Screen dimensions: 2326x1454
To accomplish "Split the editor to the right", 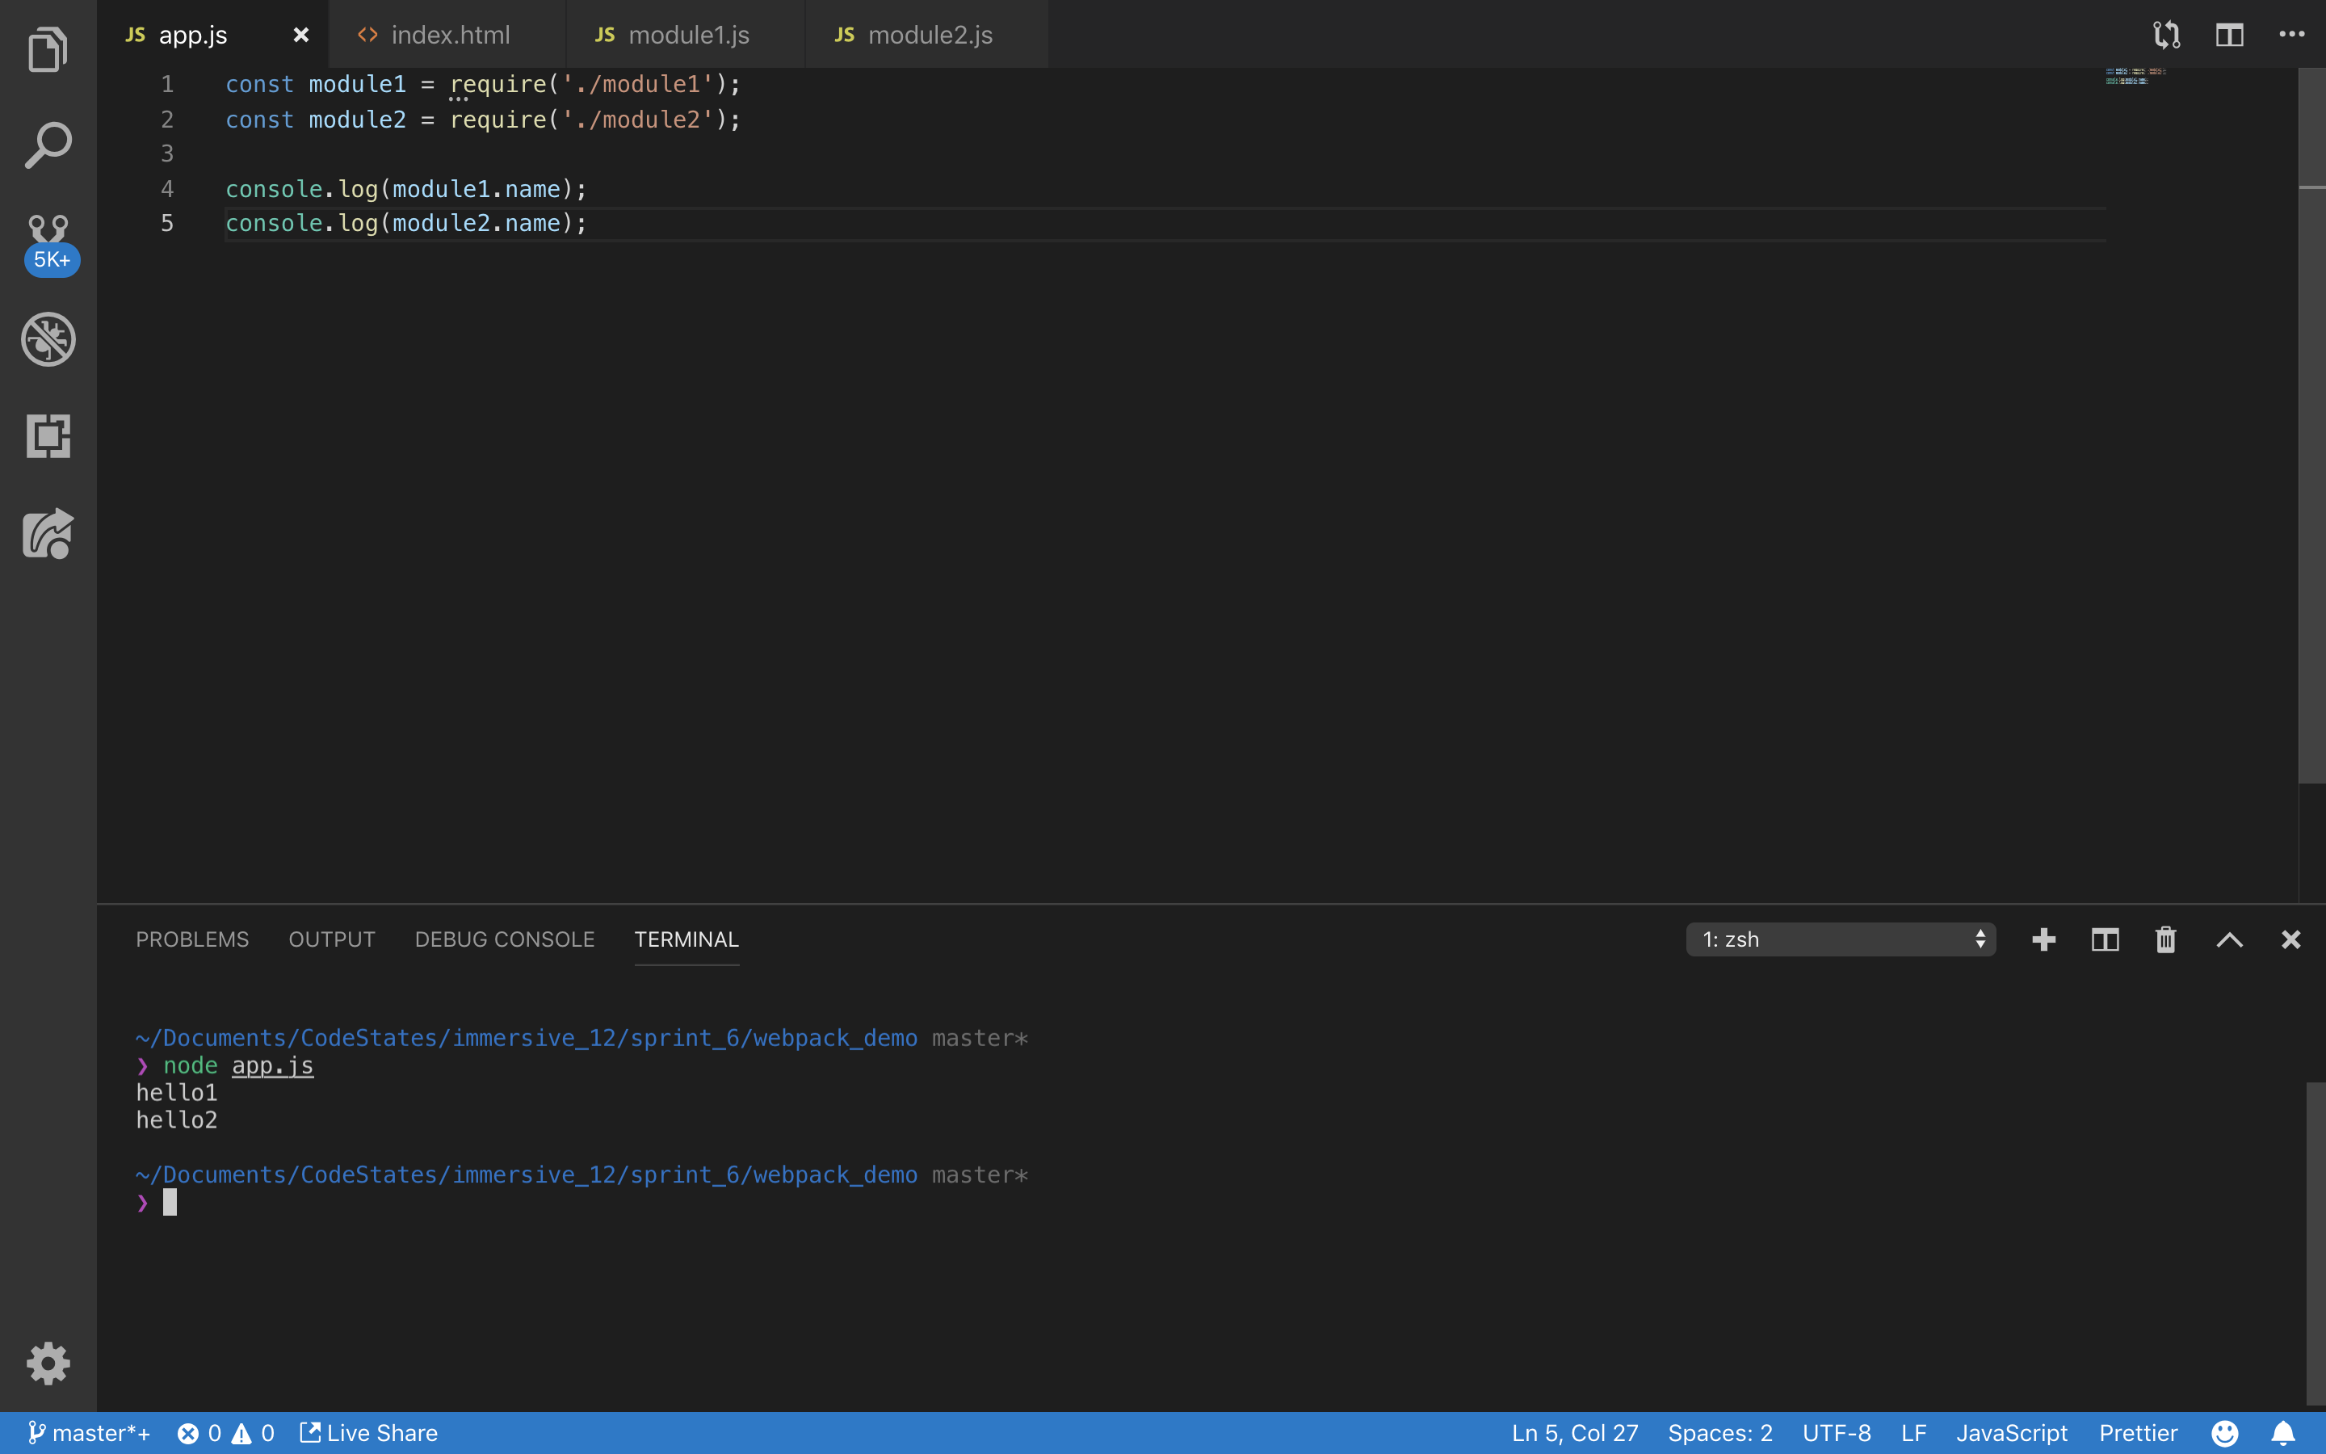I will tap(2229, 36).
